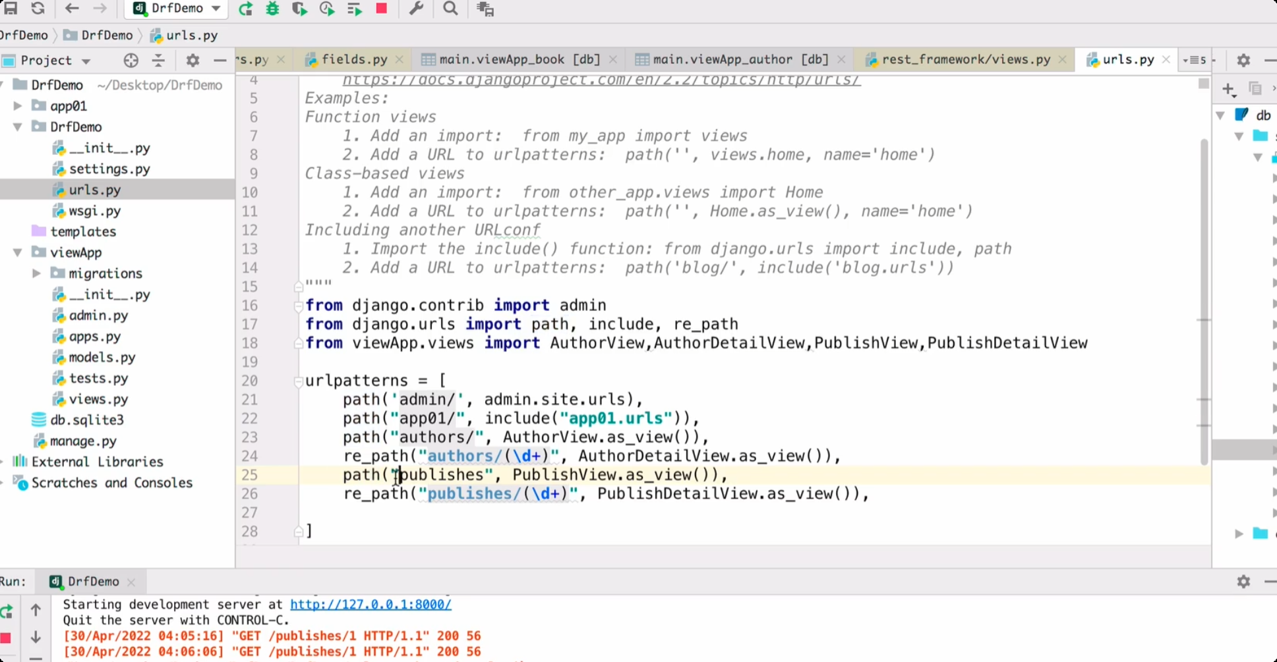Viewport: 1277px width, 662px height.
Task: Click the duplicate data source icon
Action: point(1255,88)
